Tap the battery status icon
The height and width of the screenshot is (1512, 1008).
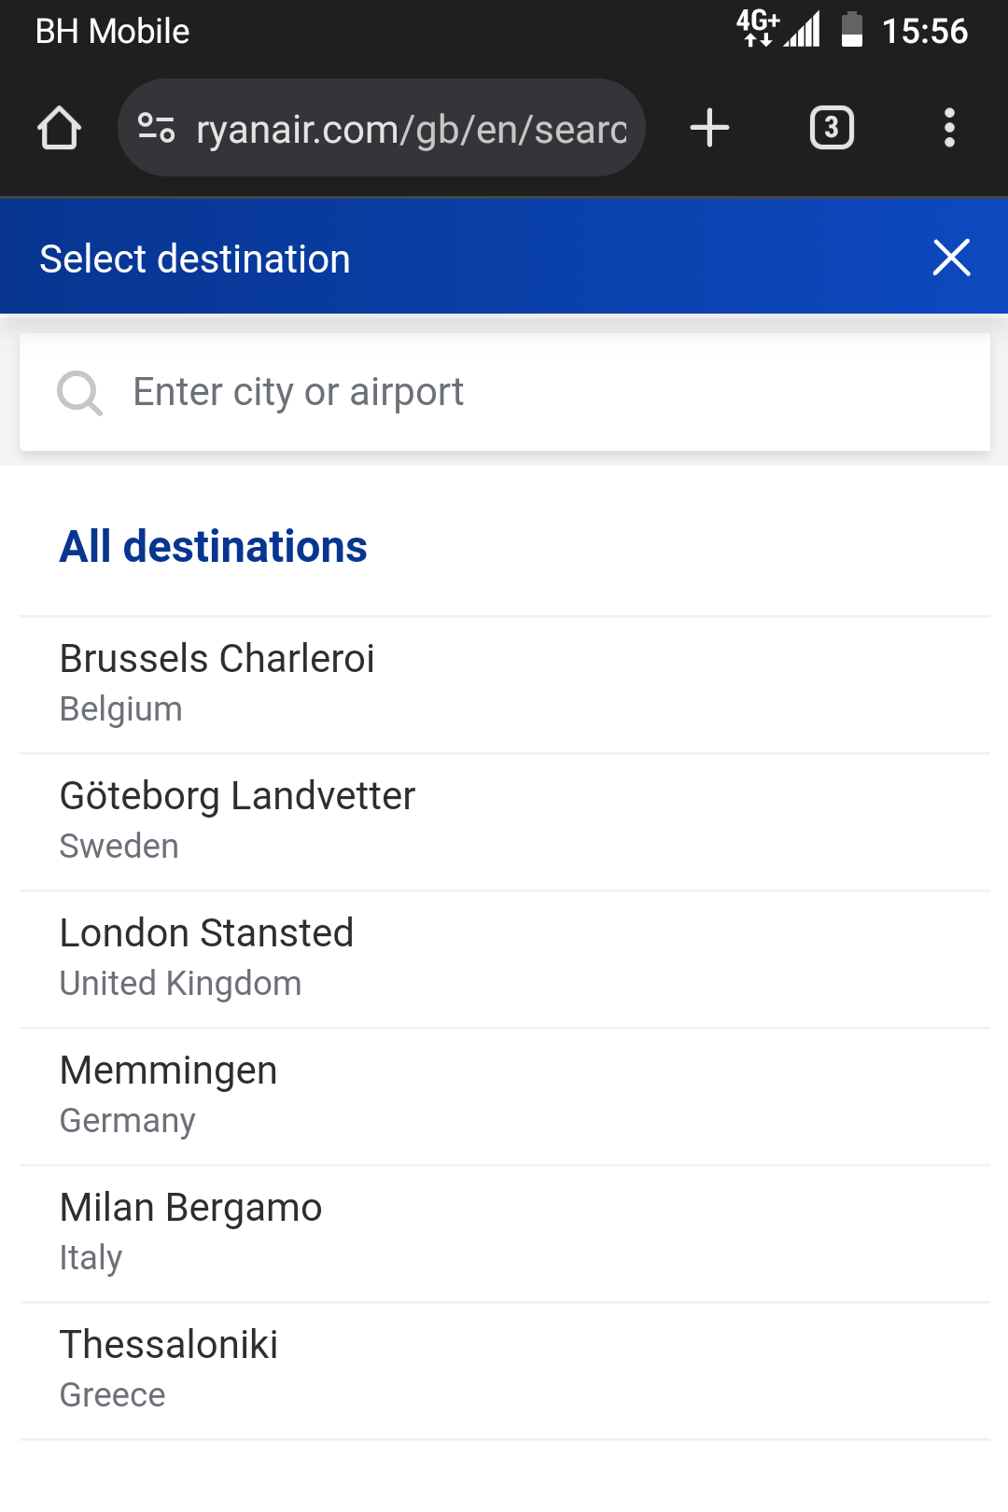[x=851, y=29]
